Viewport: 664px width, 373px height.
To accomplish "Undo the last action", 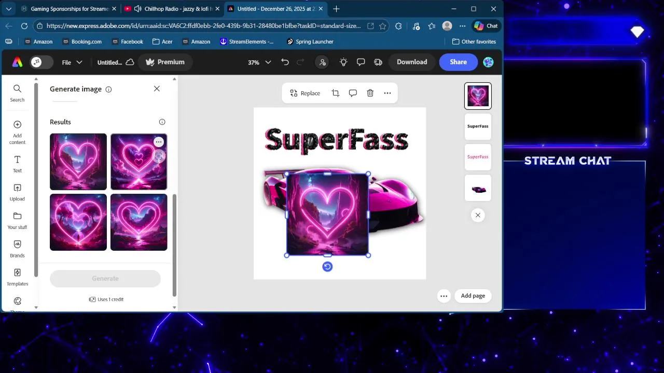I will tap(285, 62).
